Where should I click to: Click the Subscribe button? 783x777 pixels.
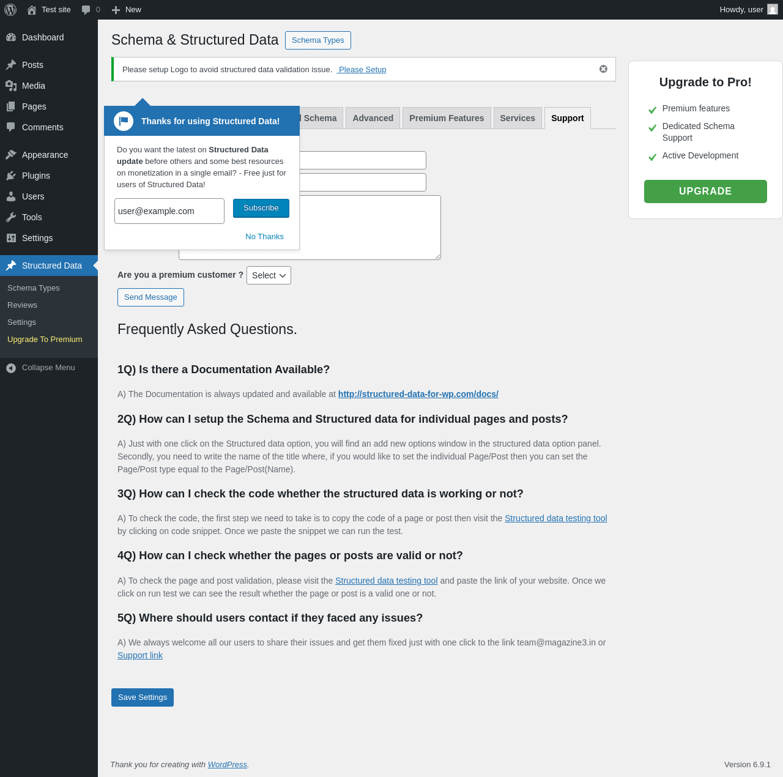tap(261, 208)
